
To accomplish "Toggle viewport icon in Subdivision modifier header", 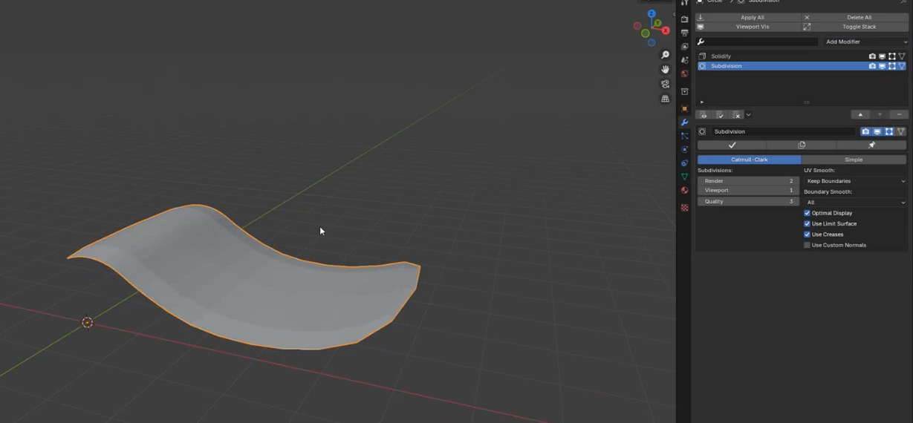I will (x=877, y=131).
